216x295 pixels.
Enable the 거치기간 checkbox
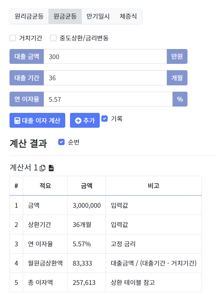point(13,38)
